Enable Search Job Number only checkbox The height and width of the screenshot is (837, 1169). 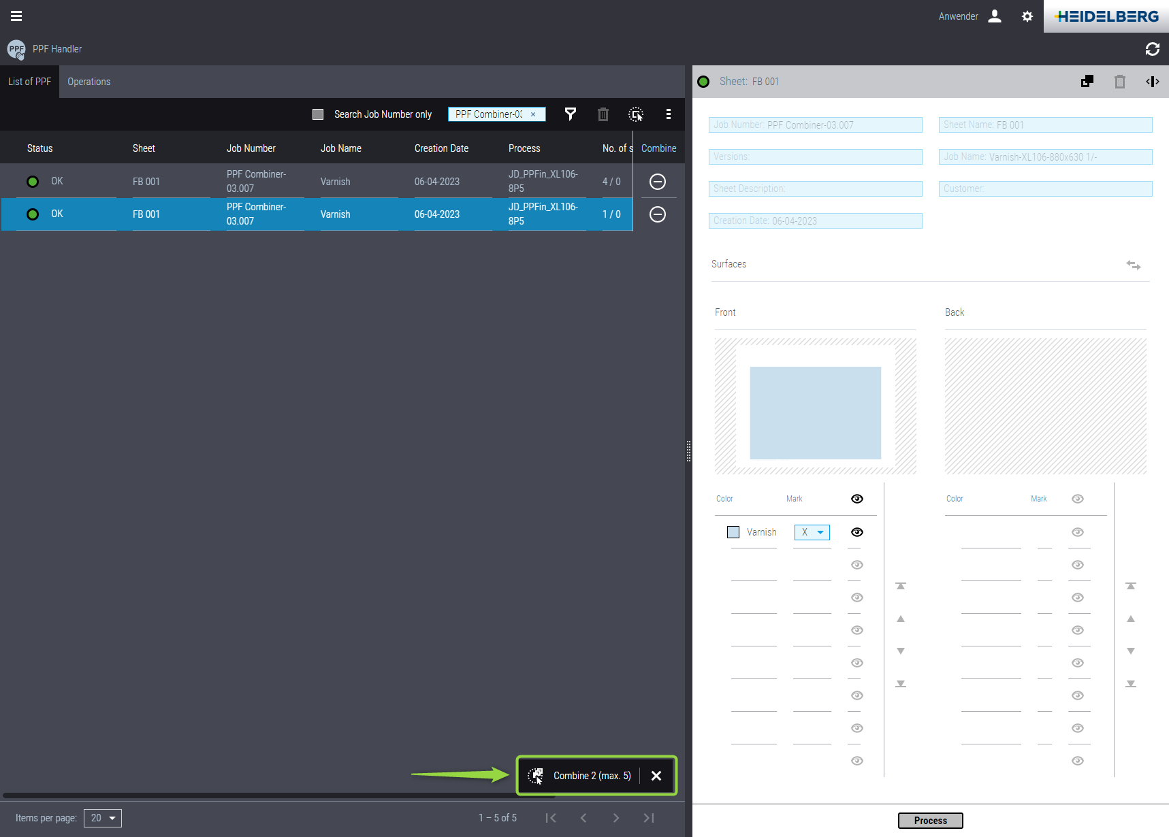(x=318, y=114)
